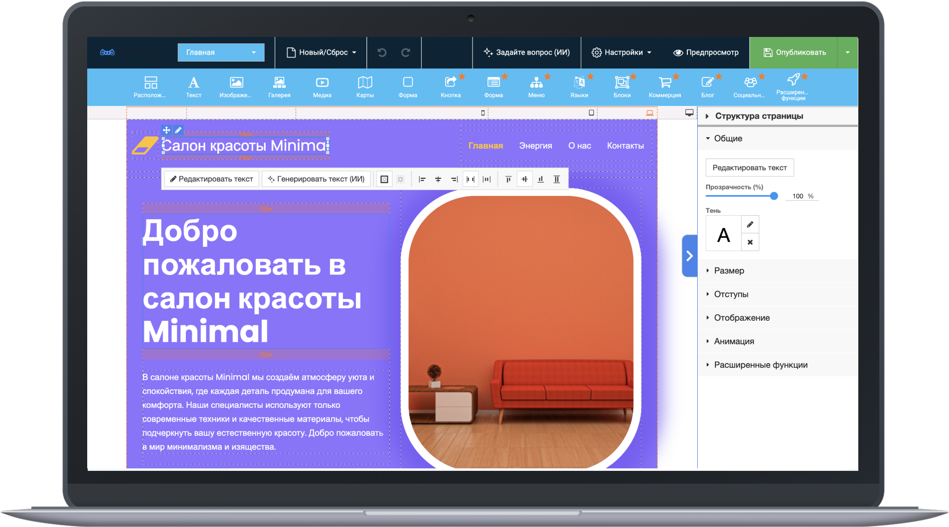The width and height of the screenshot is (949, 527).
Task: Click Задайте вопрос (ИИ)
Action: click(x=527, y=52)
